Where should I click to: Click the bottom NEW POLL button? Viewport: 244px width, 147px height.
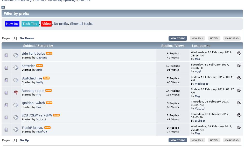(197, 140)
